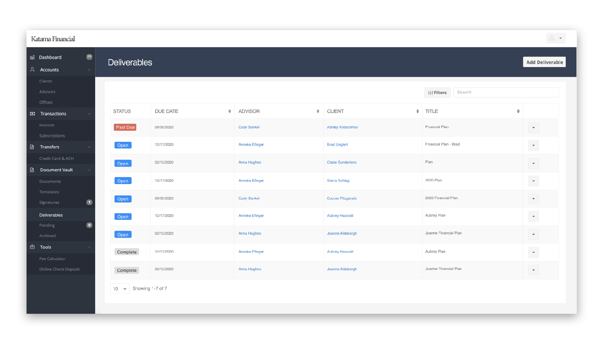Image resolution: width=604 pixels, height=352 pixels.
Task: Open row actions for Sierra Schlag
Action: point(533,181)
